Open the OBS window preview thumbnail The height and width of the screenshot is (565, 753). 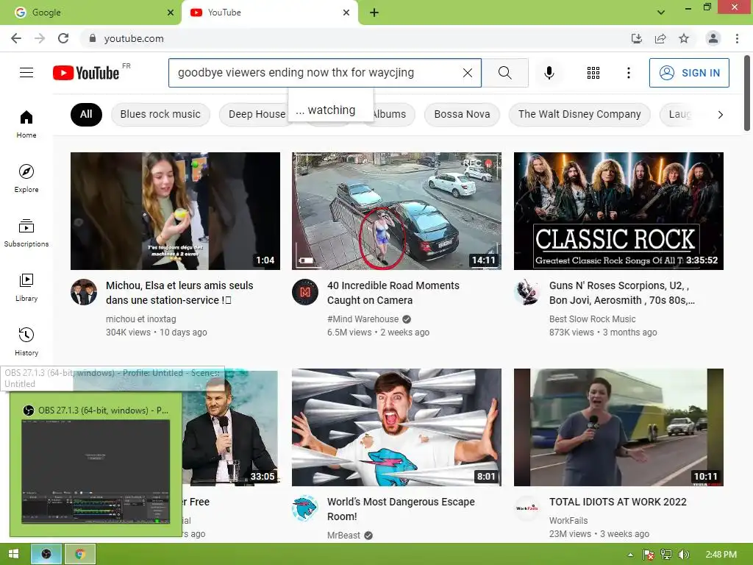point(96,463)
